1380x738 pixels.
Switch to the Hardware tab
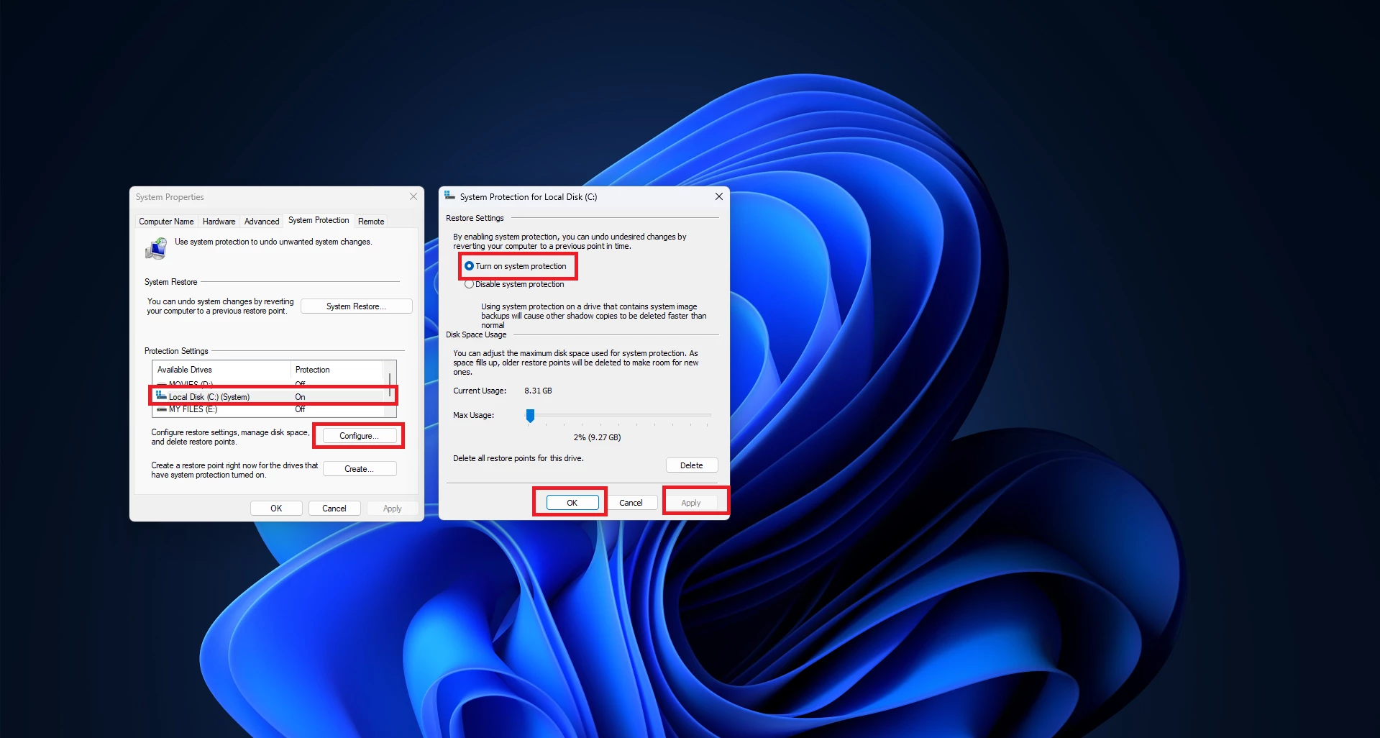219,222
